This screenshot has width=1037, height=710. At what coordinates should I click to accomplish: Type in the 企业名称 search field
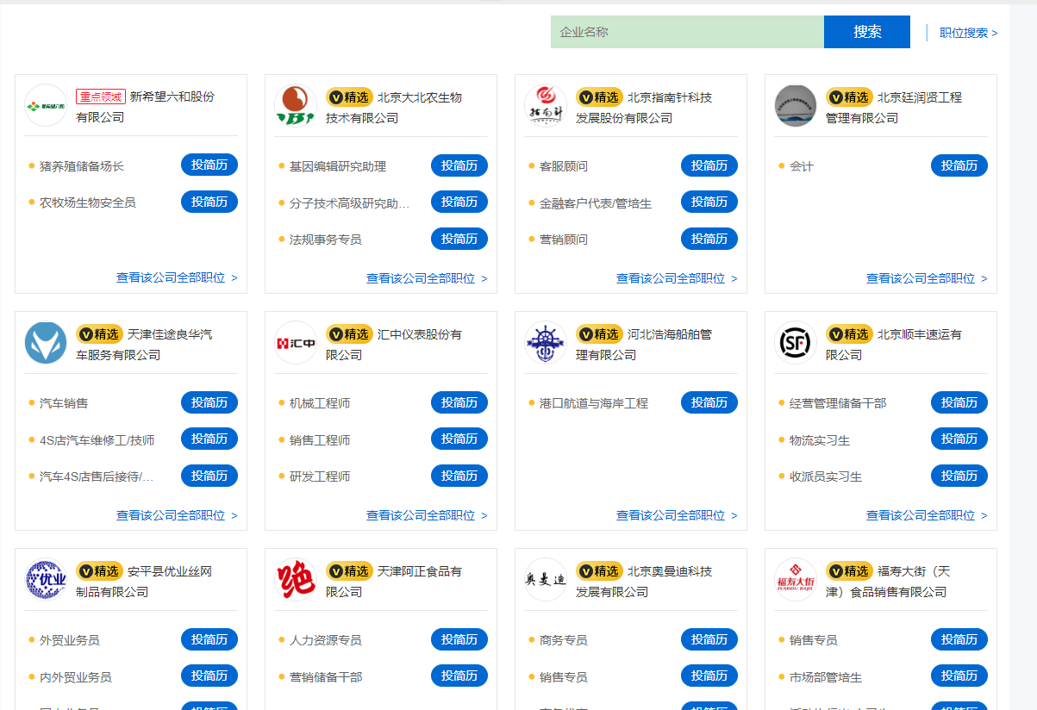point(686,32)
